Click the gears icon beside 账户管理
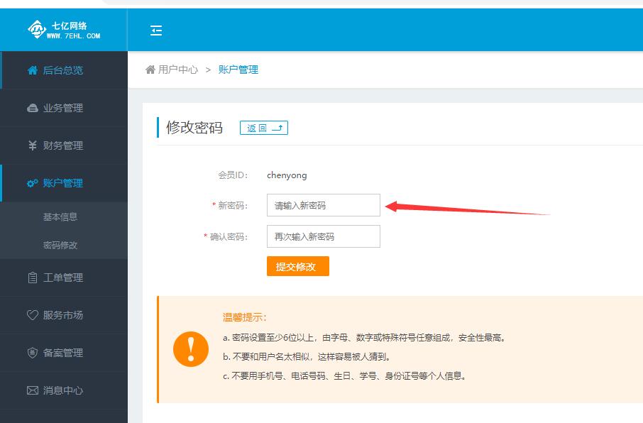The image size is (643, 423). (x=33, y=183)
